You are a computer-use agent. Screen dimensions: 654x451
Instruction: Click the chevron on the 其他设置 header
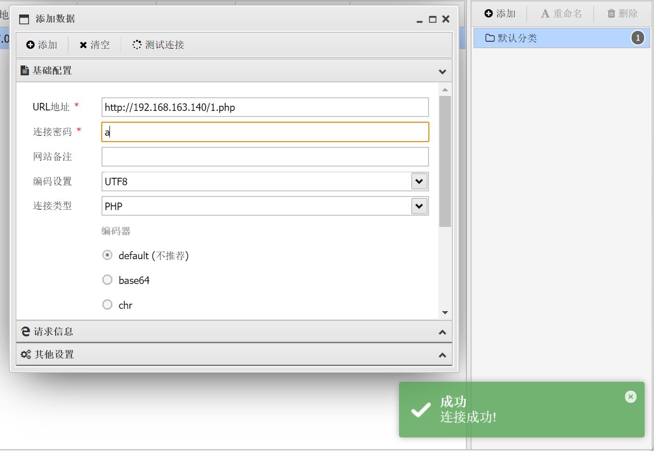pos(442,355)
